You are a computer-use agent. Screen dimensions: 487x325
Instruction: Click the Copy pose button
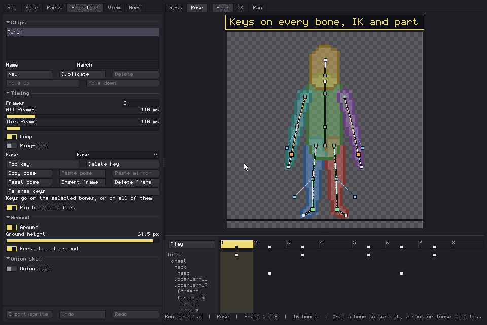click(x=29, y=173)
